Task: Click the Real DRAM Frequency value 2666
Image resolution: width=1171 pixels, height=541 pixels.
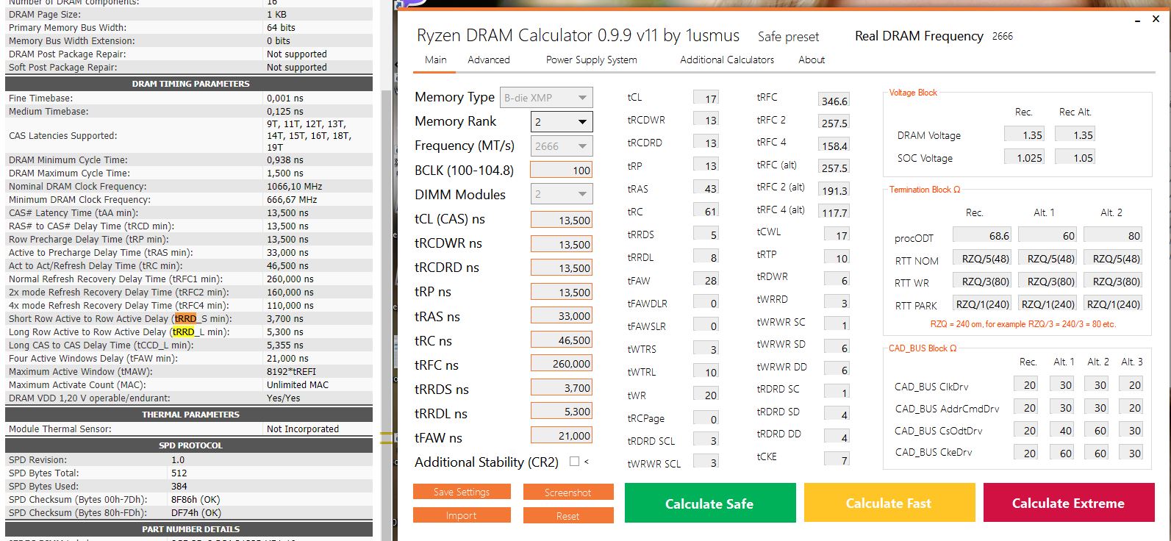Action: tap(1003, 36)
